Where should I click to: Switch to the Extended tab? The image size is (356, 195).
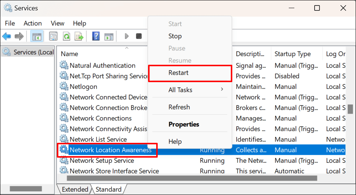click(75, 189)
